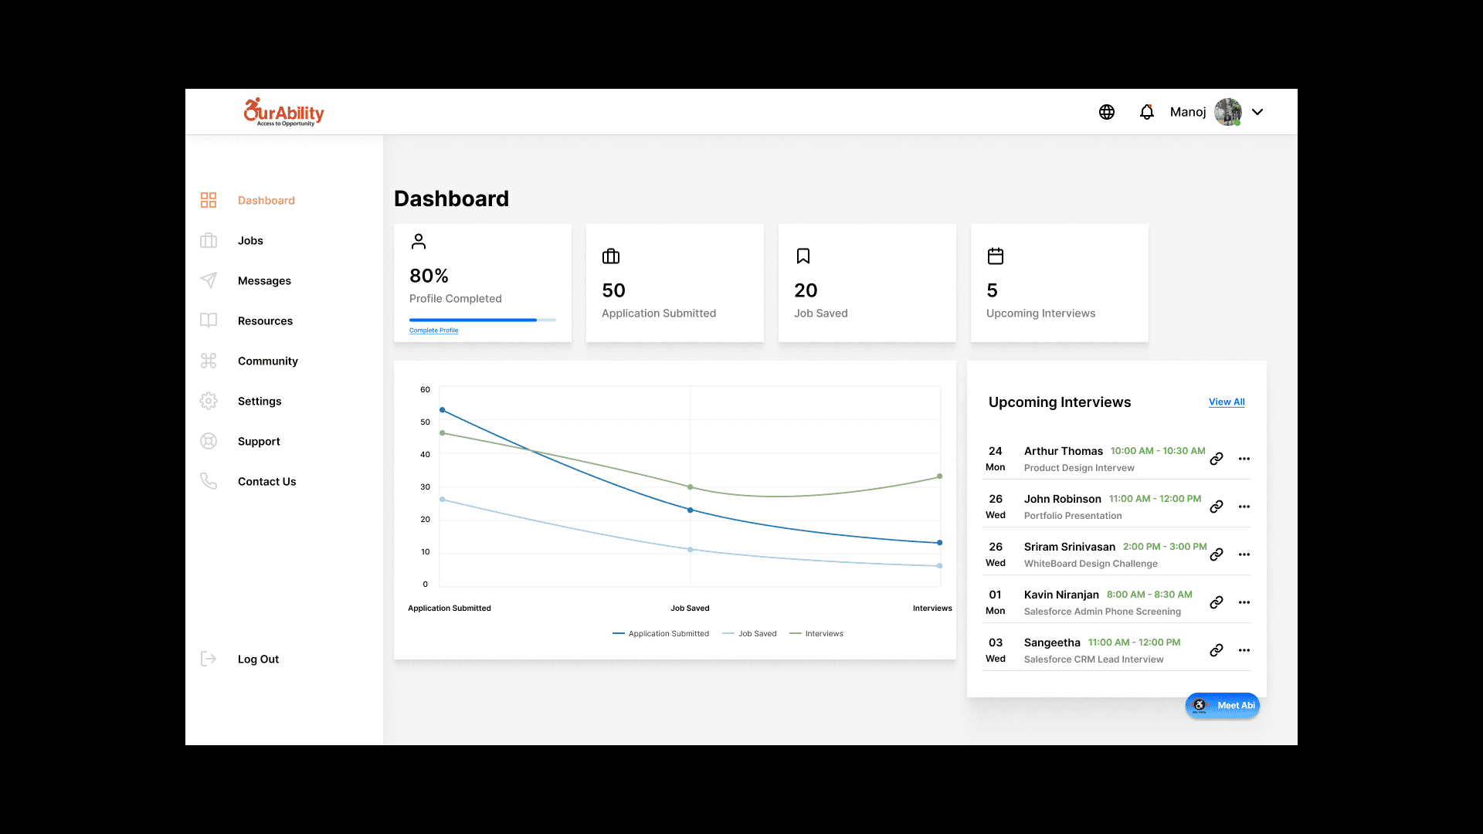This screenshot has width=1483, height=834.
Task: Open the Meet Abi chat button
Action: 1223,705
